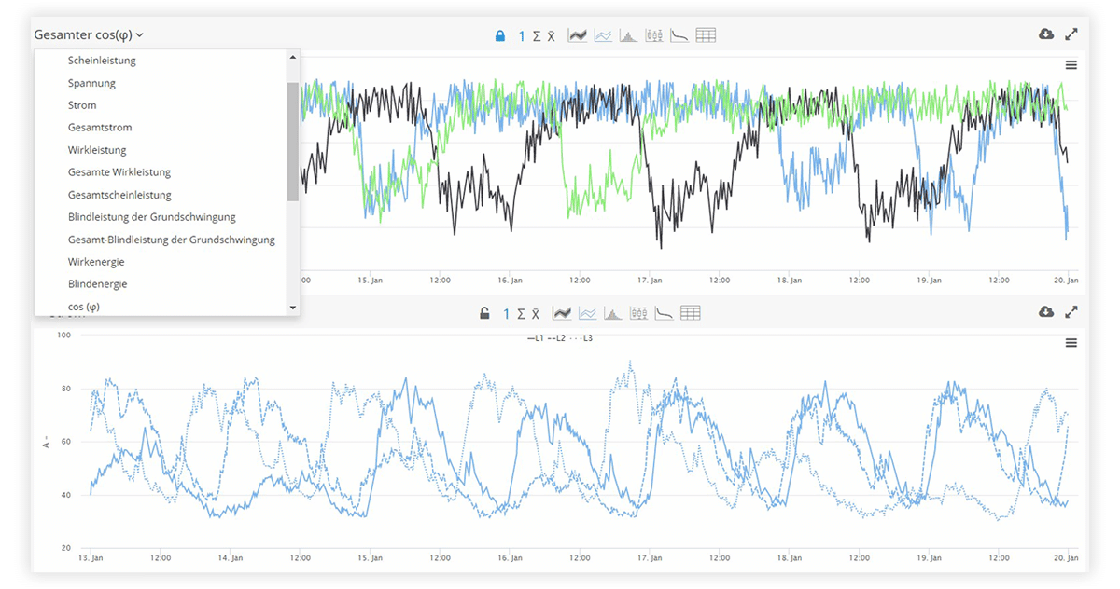The width and height of the screenshot is (1120, 589).
Task: Download the top chart data via cloud icon
Action: pyautogui.click(x=1046, y=34)
